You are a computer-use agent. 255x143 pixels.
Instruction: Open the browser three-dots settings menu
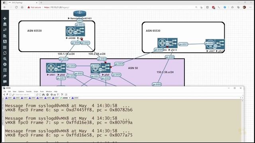[250, 7]
